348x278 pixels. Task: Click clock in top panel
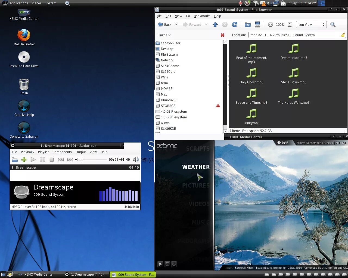tap(302, 3)
